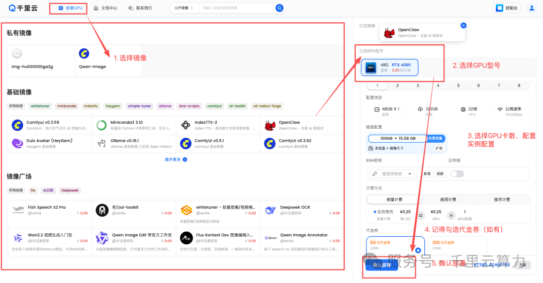Select the 按周计费 billing tab

pyautogui.click(x=448, y=200)
